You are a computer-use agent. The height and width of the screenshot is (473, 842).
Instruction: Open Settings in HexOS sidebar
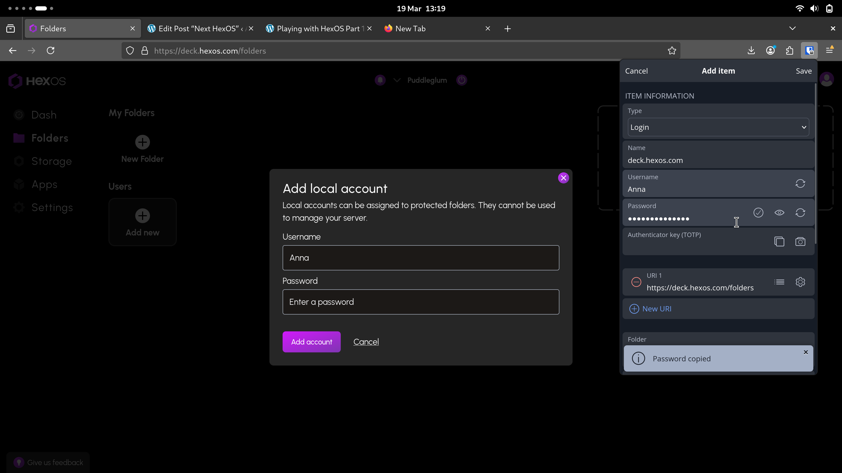43,208
